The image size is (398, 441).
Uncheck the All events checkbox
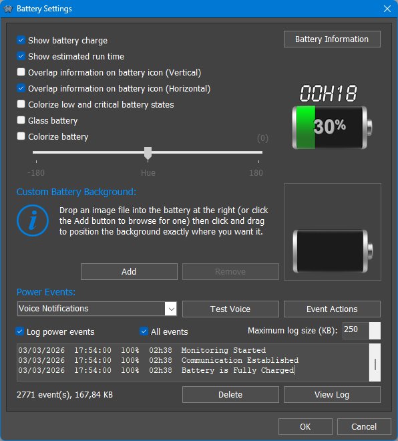[x=144, y=331]
